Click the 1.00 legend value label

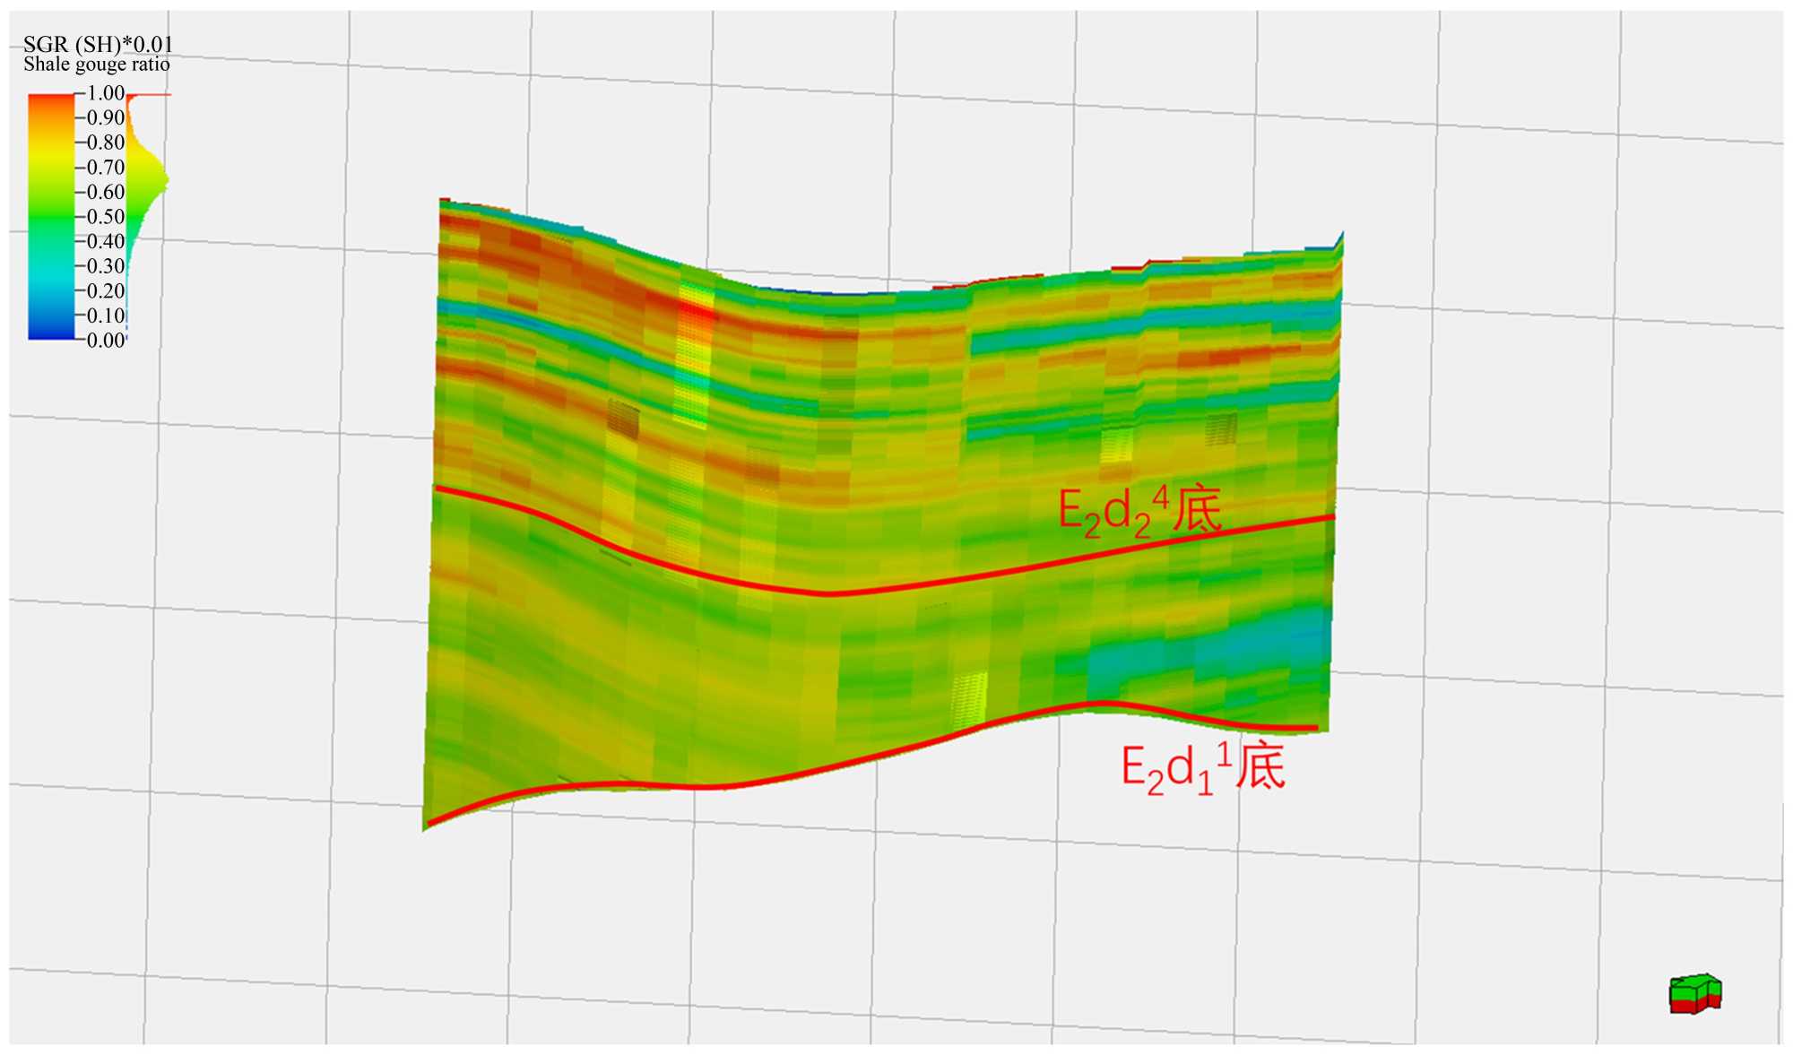[x=106, y=93]
